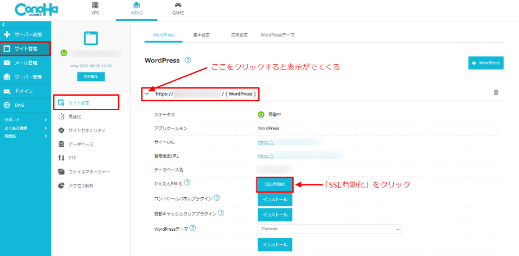Viewport: 519px width, 256px height.
Task: Open サイト管理 in the sidebar
Action: 25,49
